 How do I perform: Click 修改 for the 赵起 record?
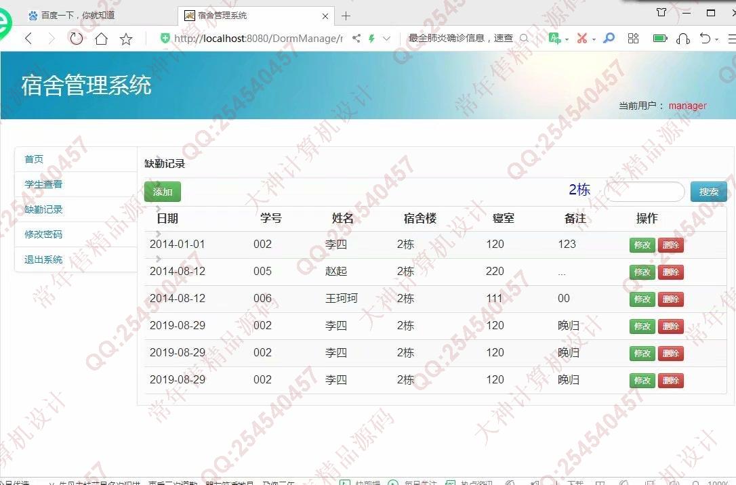642,272
